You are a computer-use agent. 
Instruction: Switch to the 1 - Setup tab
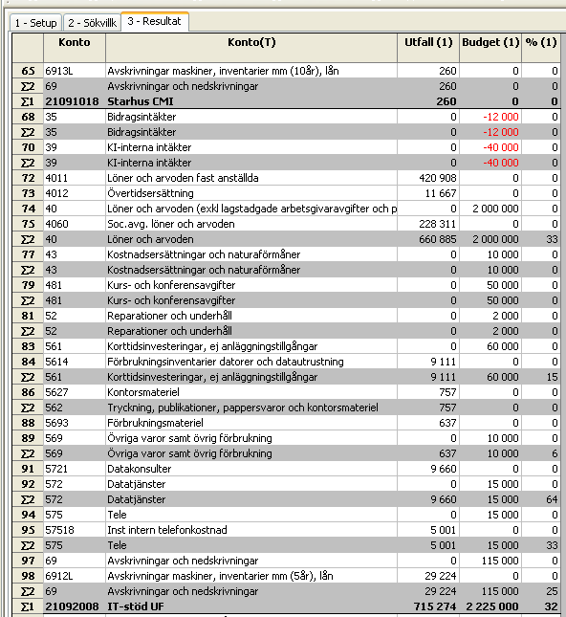pos(35,23)
